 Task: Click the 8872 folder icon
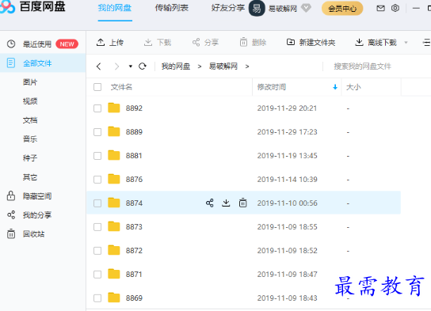point(114,250)
